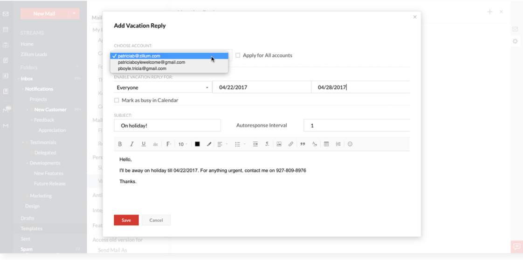Open the Bookmarks app in left rail
Viewport: 523px width, 260px height.
tap(6, 91)
